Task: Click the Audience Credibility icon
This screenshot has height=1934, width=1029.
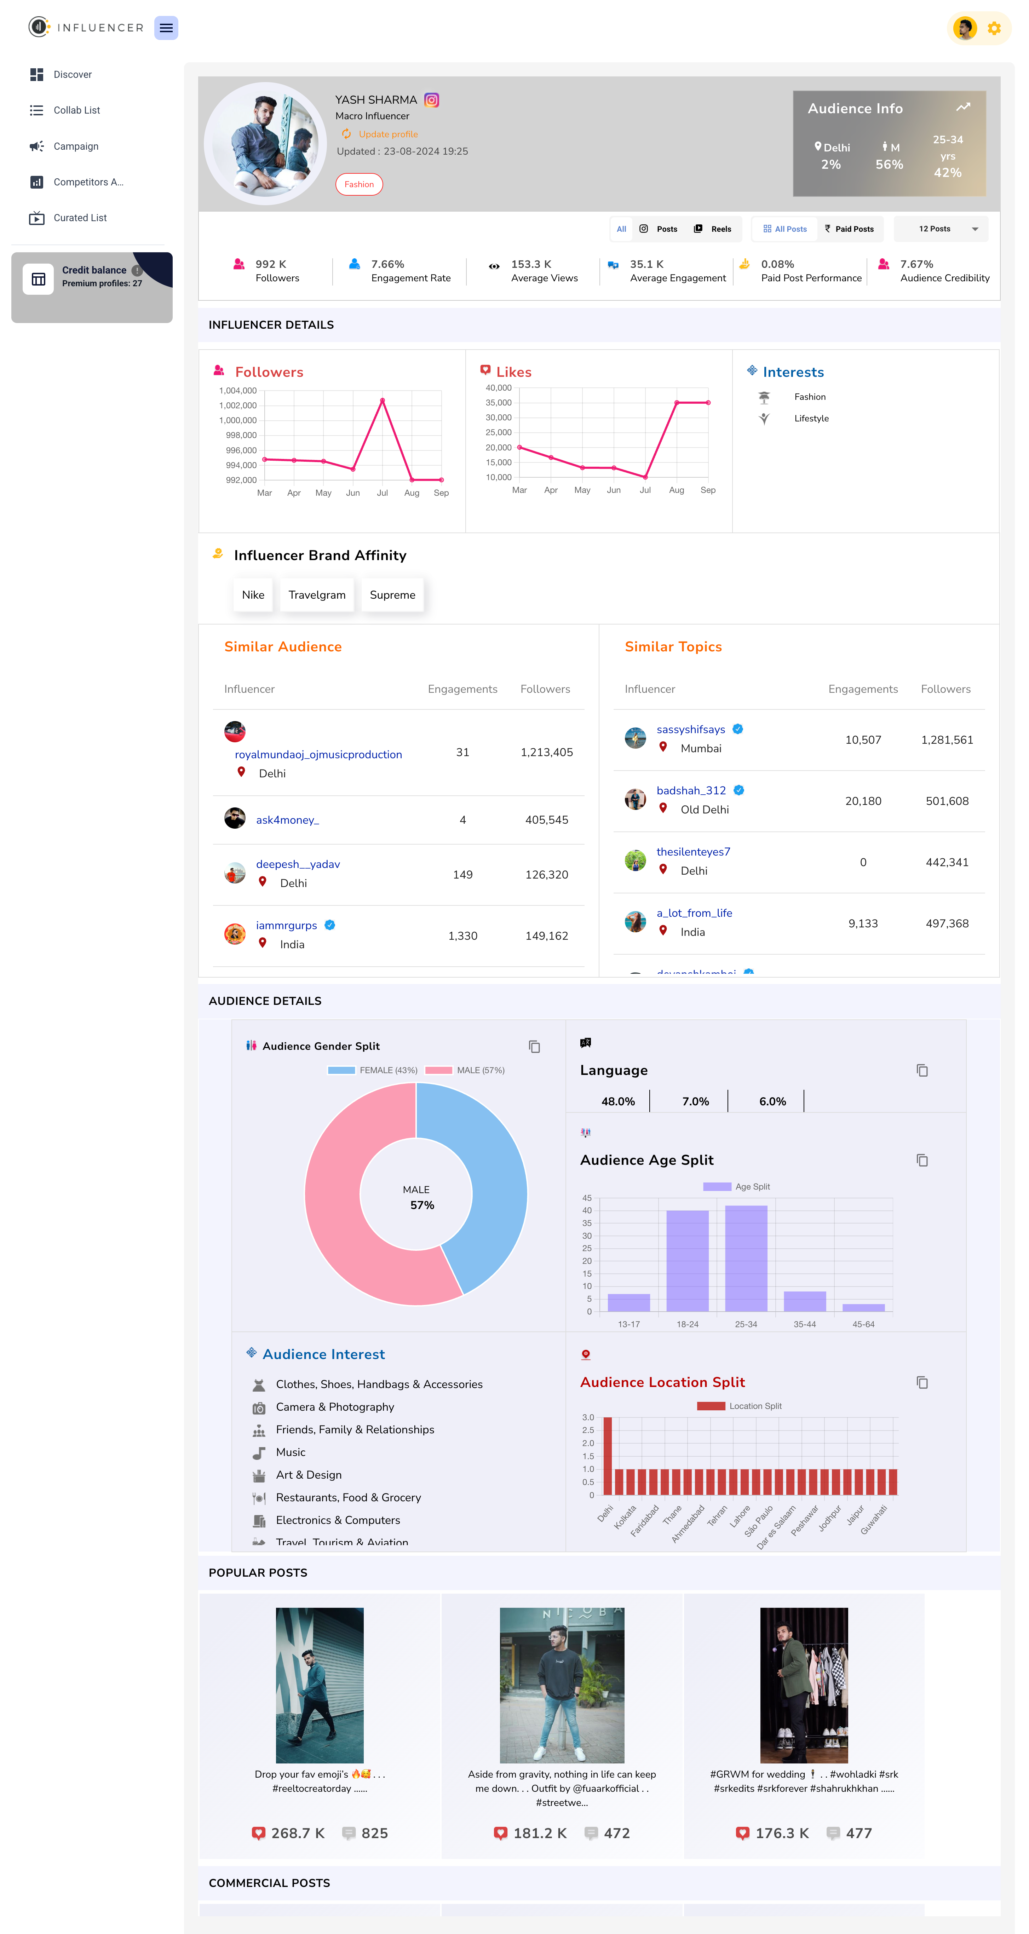Action: pos(884,264)
